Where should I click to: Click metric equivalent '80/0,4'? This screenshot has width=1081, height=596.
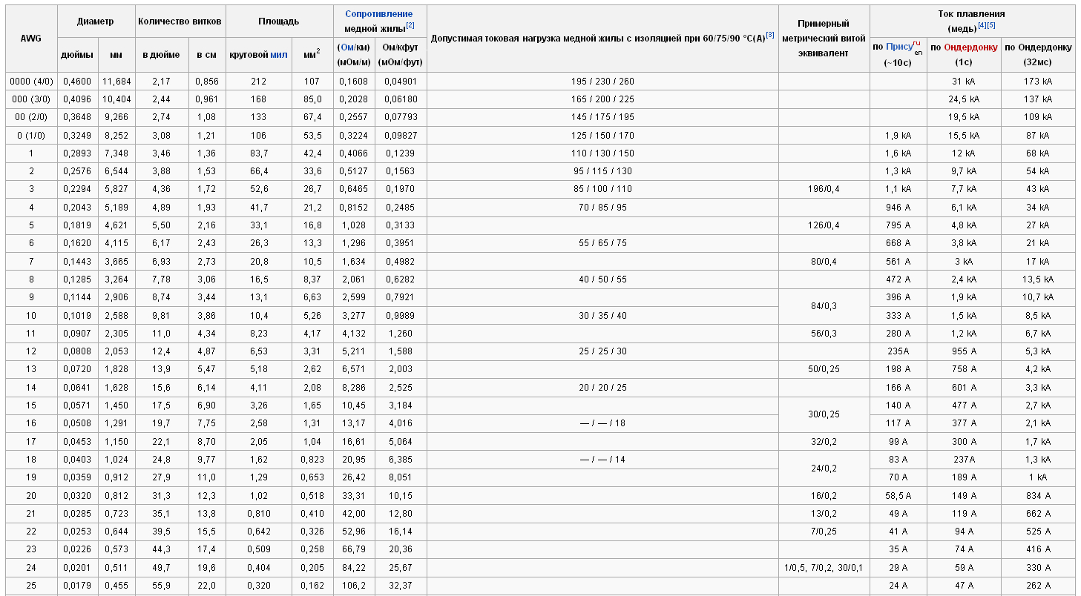click(x=824, y=262)
